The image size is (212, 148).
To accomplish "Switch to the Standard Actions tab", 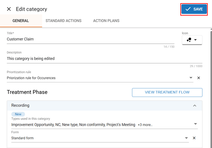I will (63, 21).
